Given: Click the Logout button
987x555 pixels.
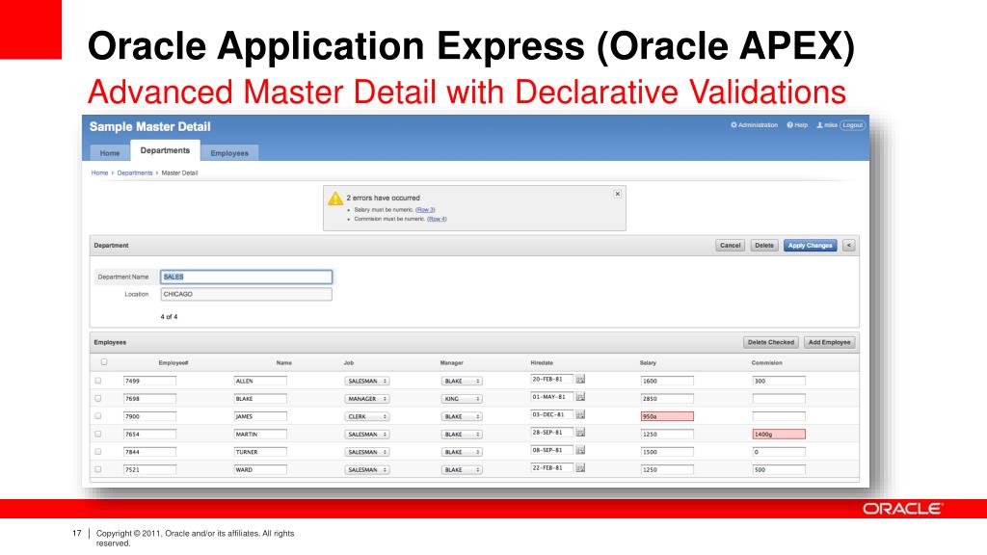Looking at the screenshot, I should (852, 125).
